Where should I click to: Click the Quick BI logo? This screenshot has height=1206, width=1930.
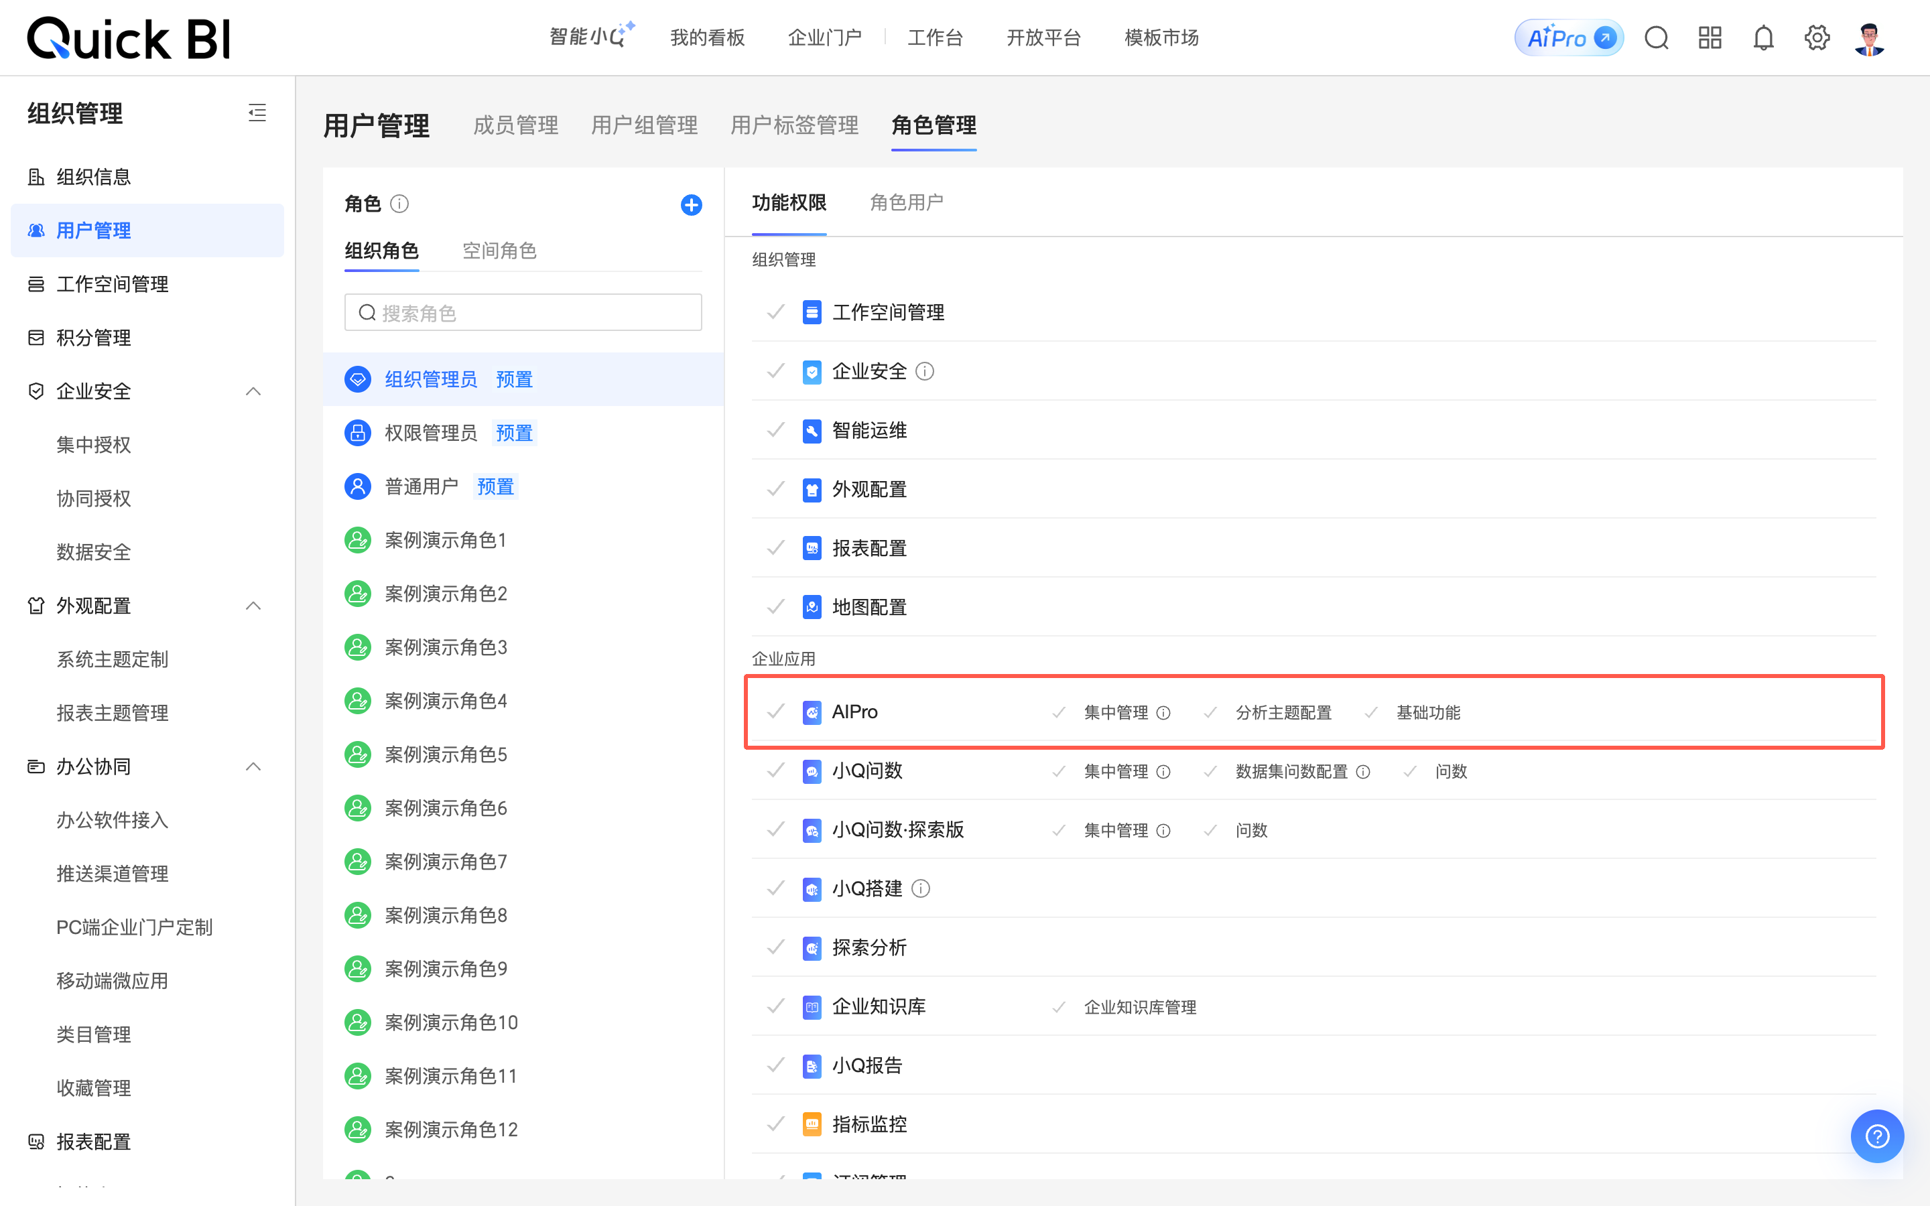129,38
